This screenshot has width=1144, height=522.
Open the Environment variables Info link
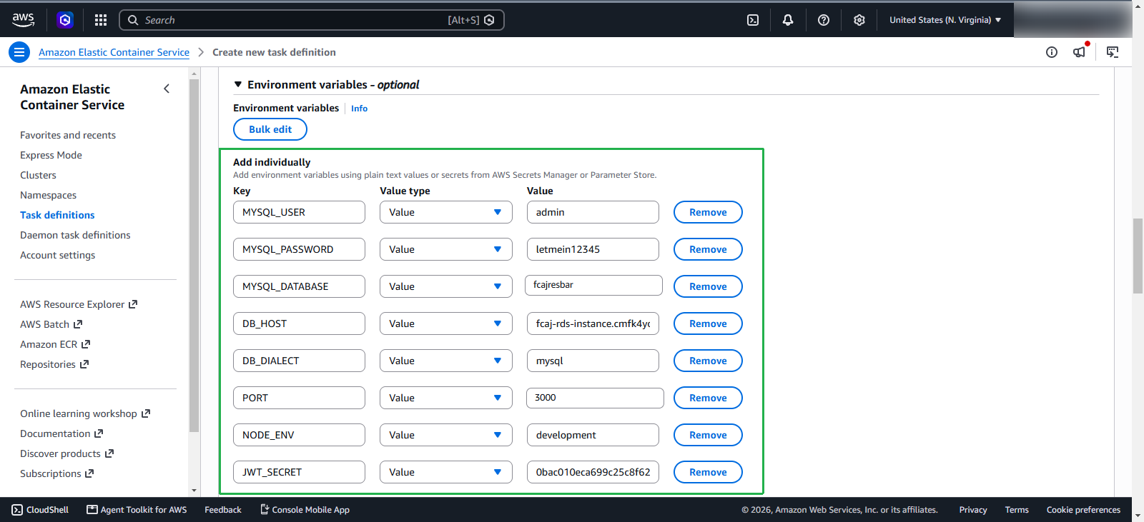359,109
